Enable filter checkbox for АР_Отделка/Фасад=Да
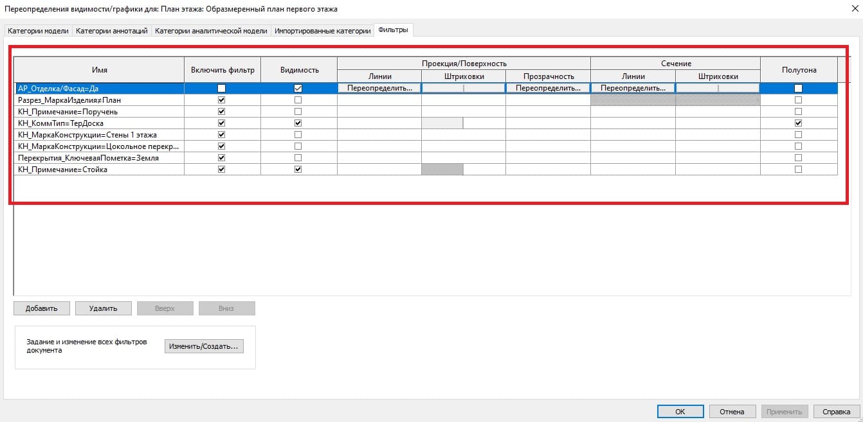Viewport: 863px width, 422px height. tap(222, 89)
